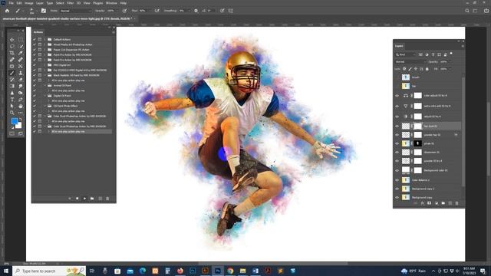Click the foreground blue color swatch

14,121
